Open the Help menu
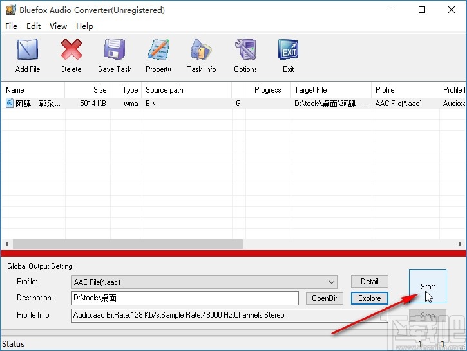The image size is (467, 351). pos(84,26)
